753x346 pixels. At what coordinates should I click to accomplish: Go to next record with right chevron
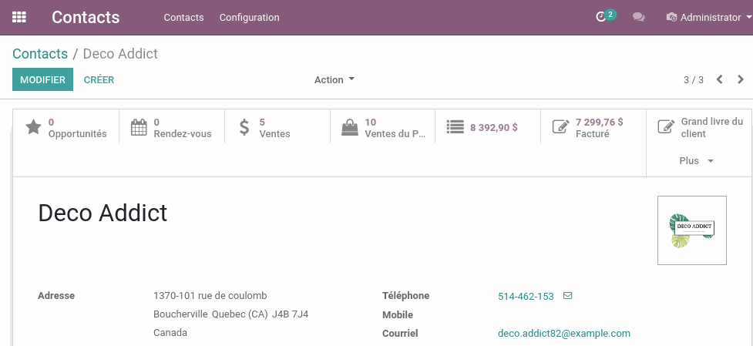[x=741, y=79]
